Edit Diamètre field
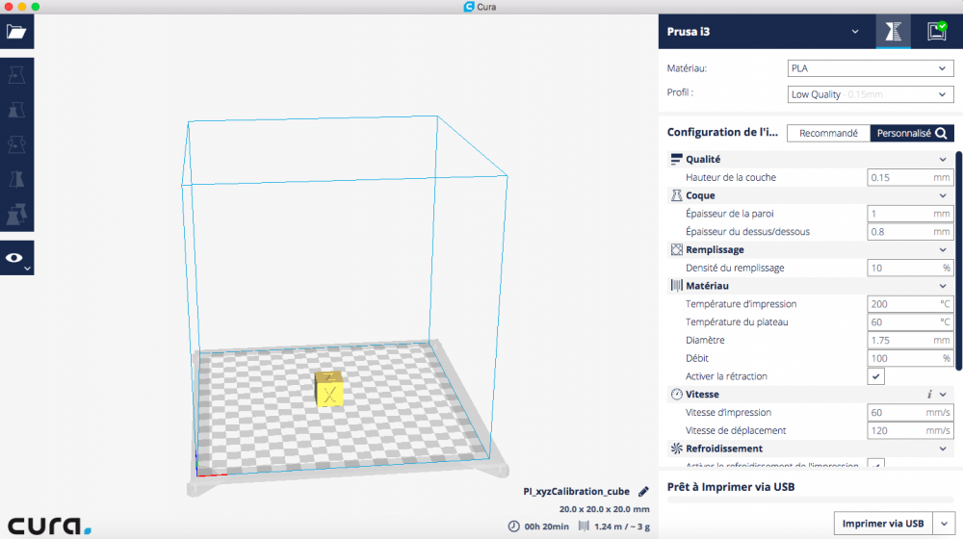Screen dimensions: 963x539 pos(910,340)
